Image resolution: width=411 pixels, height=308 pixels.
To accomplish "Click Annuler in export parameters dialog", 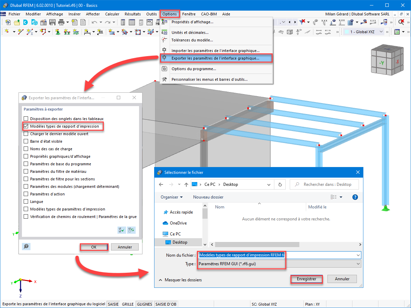I will tap(125, 247).
